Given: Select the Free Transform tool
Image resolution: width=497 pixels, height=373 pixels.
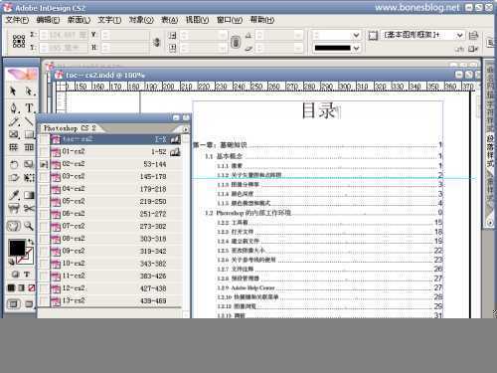Looking at the screenshot, I should point(29,178).
